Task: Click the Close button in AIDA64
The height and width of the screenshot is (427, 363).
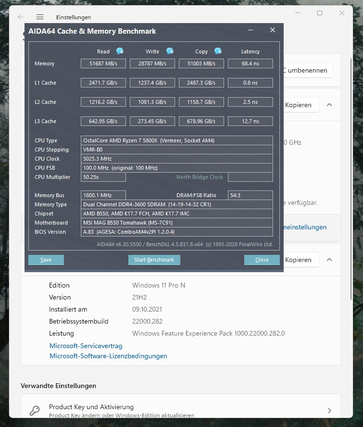Action: pos(262,260)
